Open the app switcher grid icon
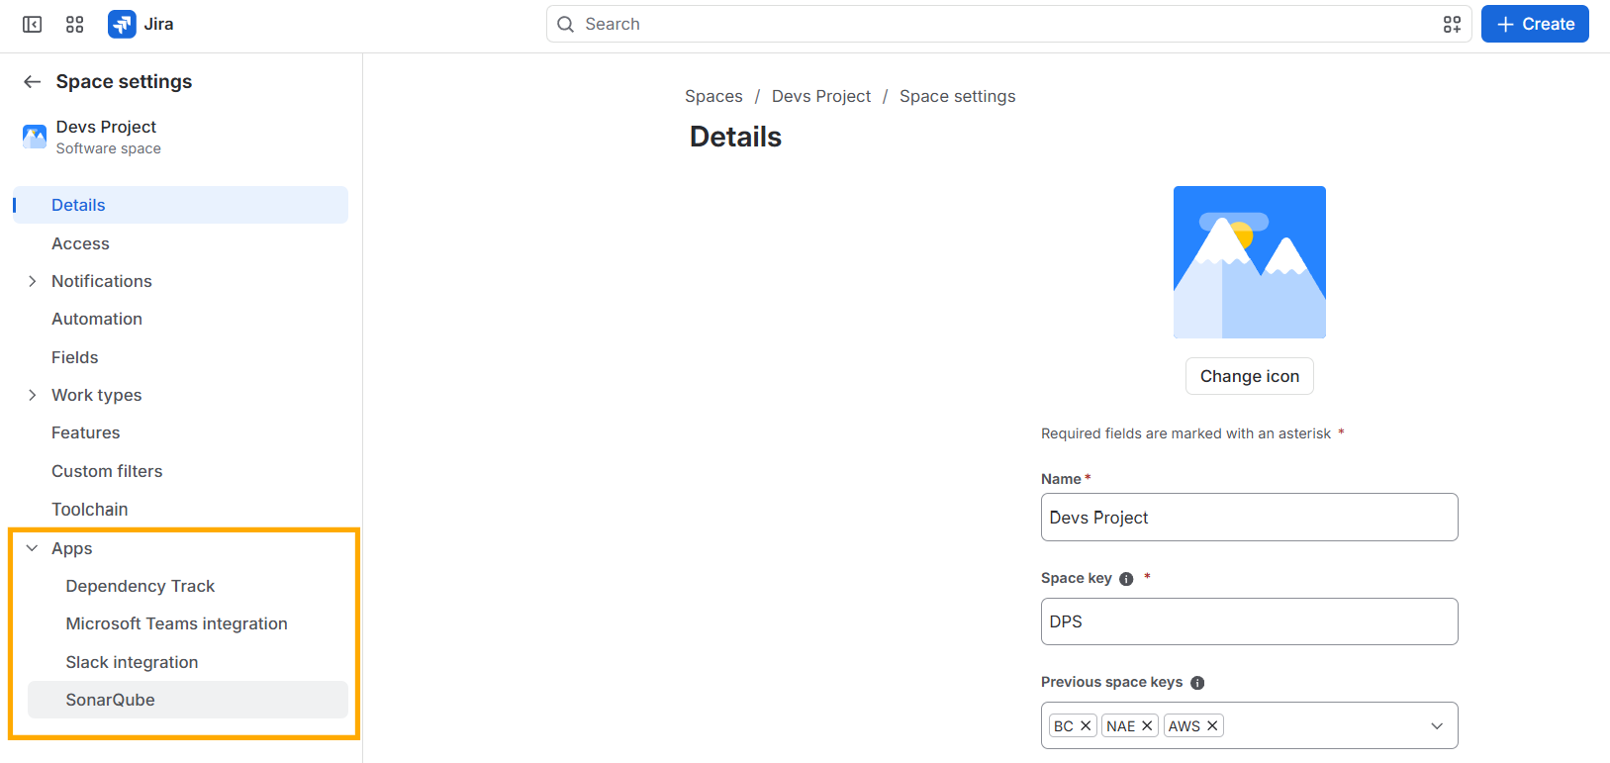The image size is (1610, 763). (75, 24)
